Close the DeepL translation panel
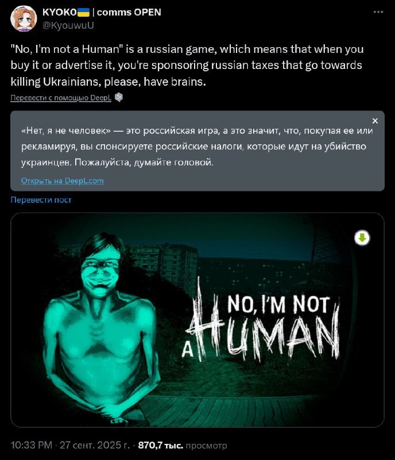The width and height of the screenshot is (395, 460). (375, 121)
